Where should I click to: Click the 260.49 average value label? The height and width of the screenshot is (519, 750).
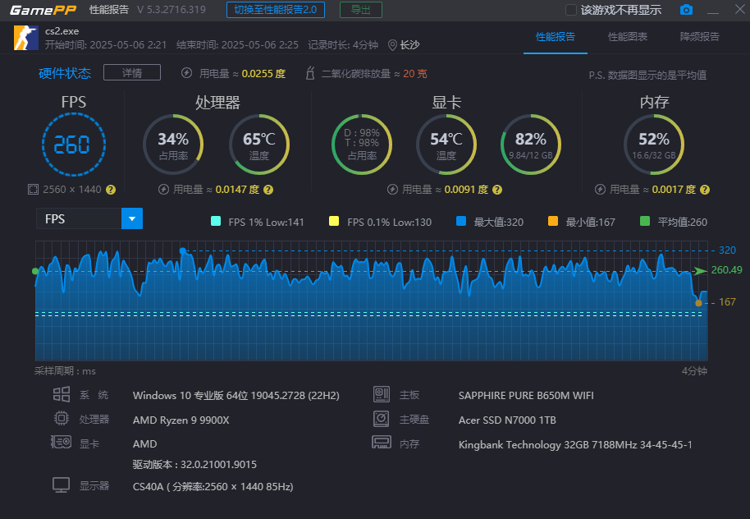click(x=726, y=270)
